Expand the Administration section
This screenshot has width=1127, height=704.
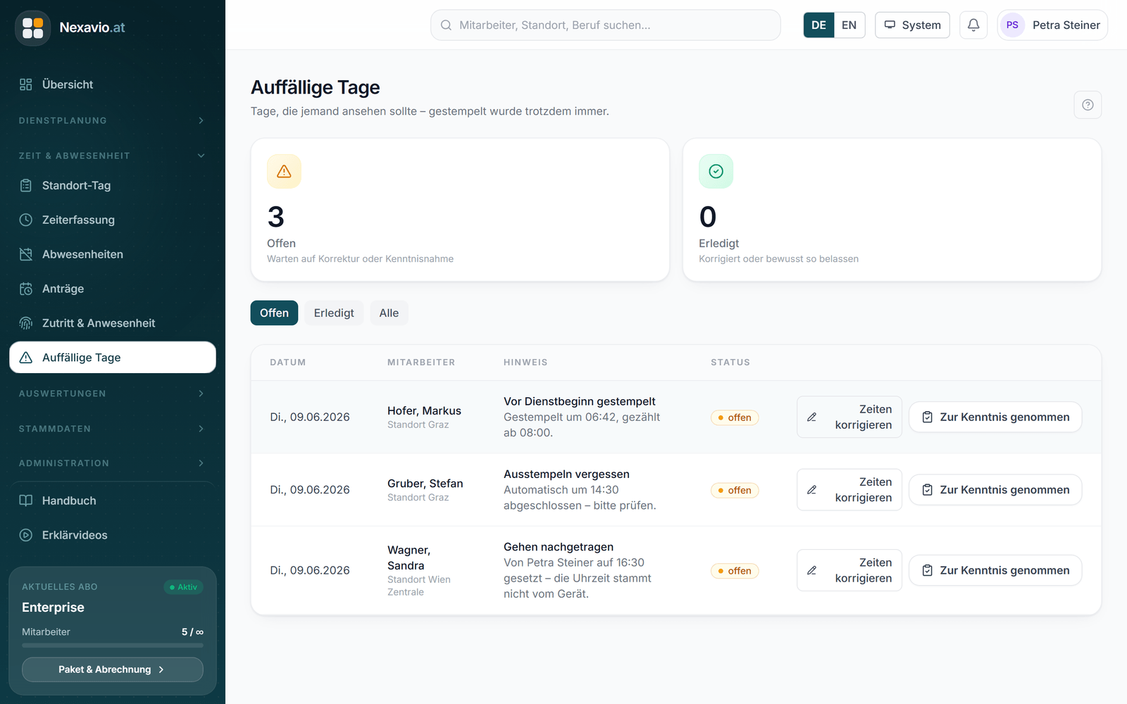[x=113, y=463]
